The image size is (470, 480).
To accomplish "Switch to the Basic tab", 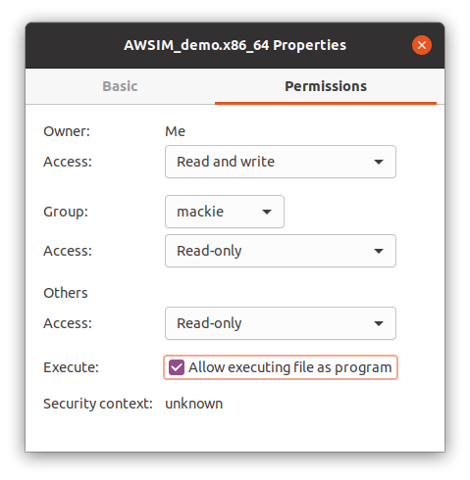I will (120, 86).
